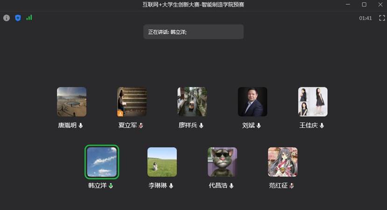Click the participant name 代昌浩
The height and width of the screenshot is (210, 387).
point(218,185)
